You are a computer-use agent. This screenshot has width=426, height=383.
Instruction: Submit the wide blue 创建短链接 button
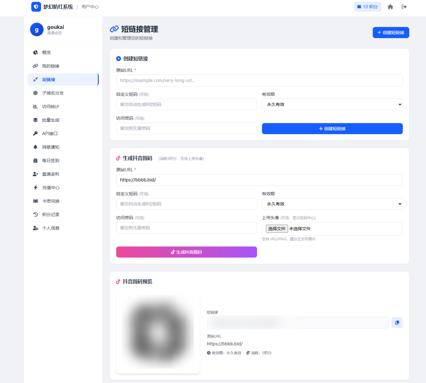pyautogui.click(x=332, y=129)
